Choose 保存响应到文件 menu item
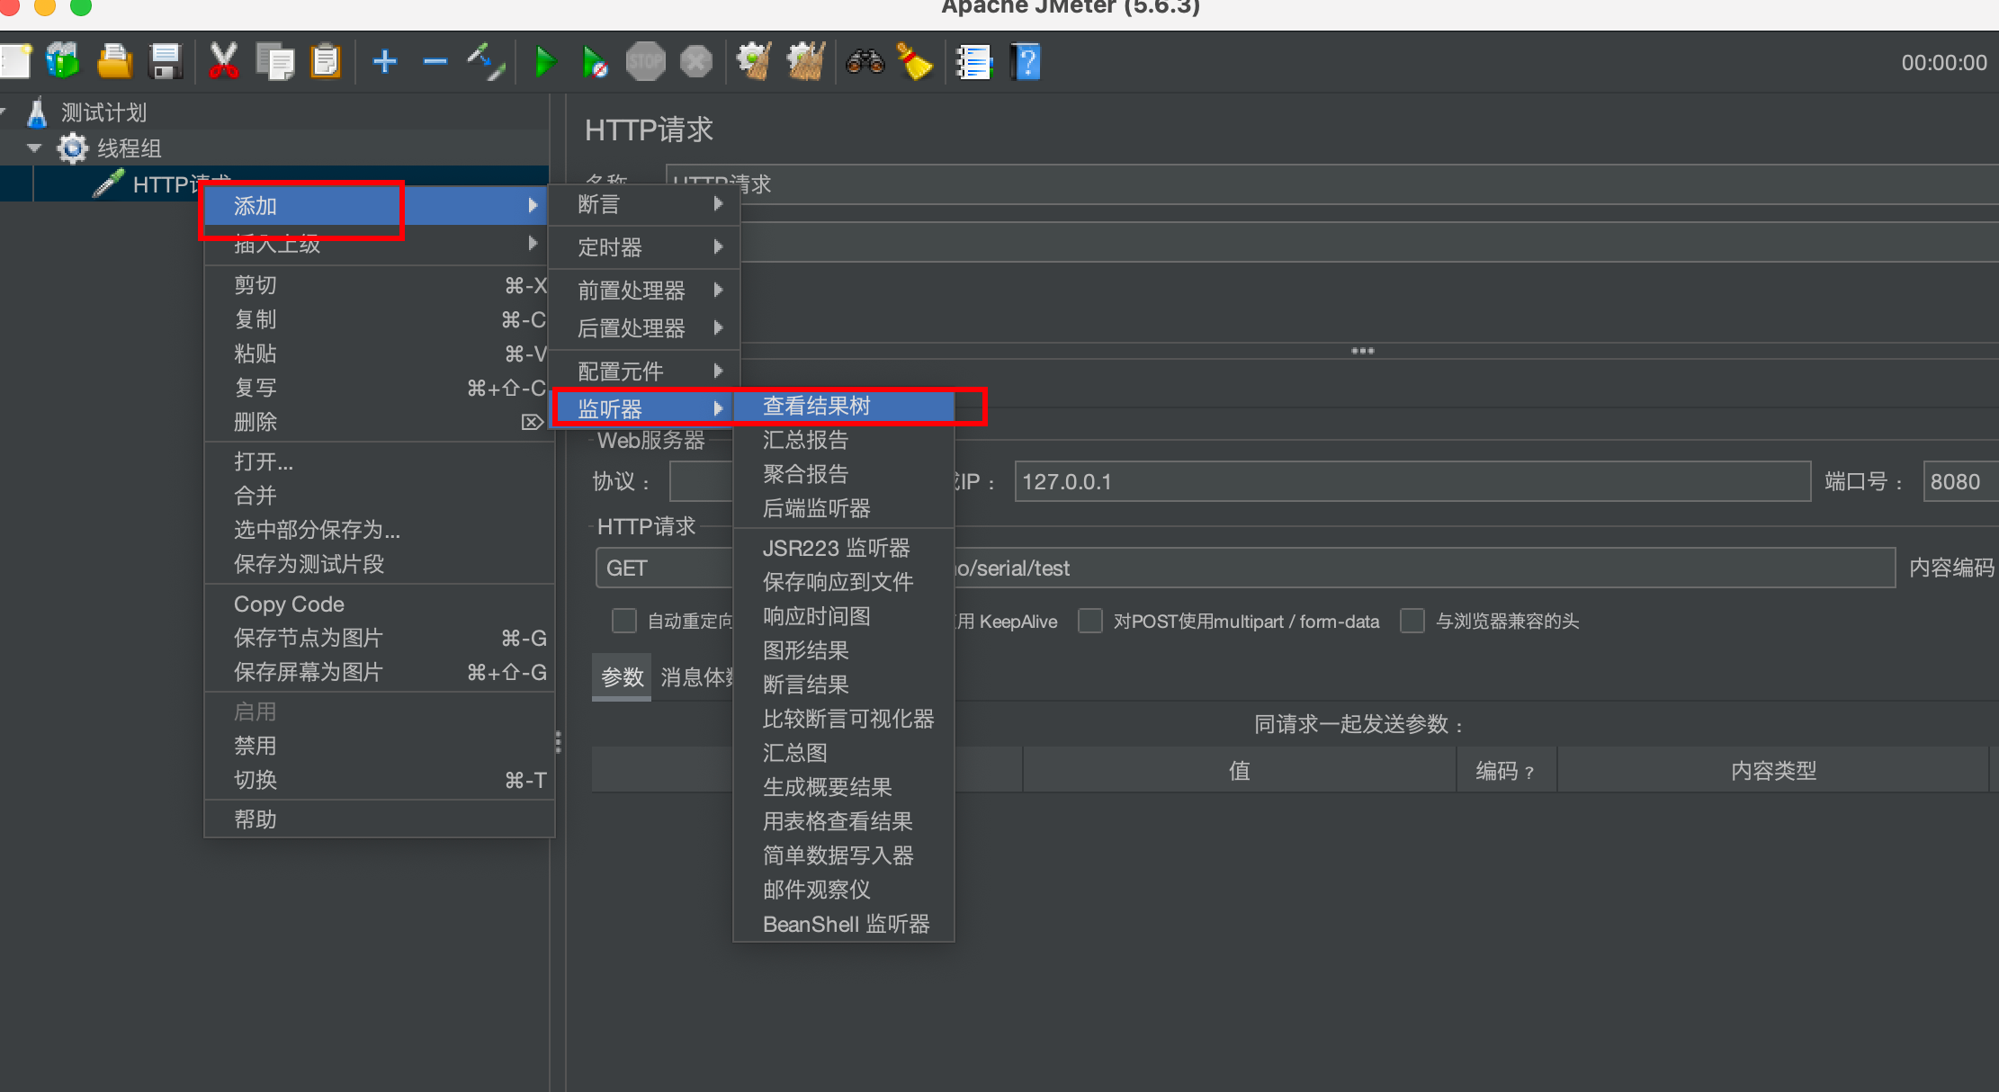The image size is (1999, 1092). pos(844,582)
